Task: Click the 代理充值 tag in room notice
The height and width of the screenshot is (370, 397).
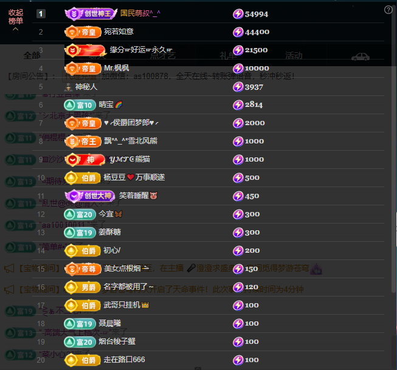Action: [x=81, y=76]
